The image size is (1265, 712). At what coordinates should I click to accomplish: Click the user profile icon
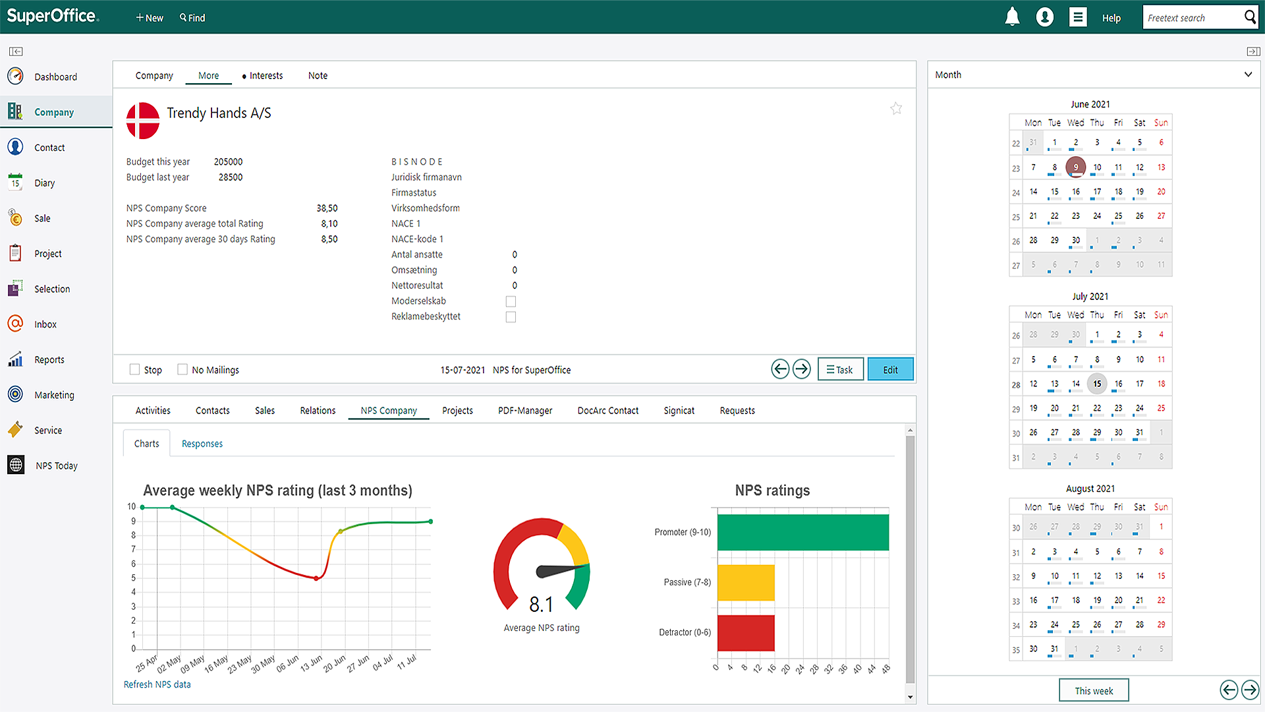[1044, 17]
